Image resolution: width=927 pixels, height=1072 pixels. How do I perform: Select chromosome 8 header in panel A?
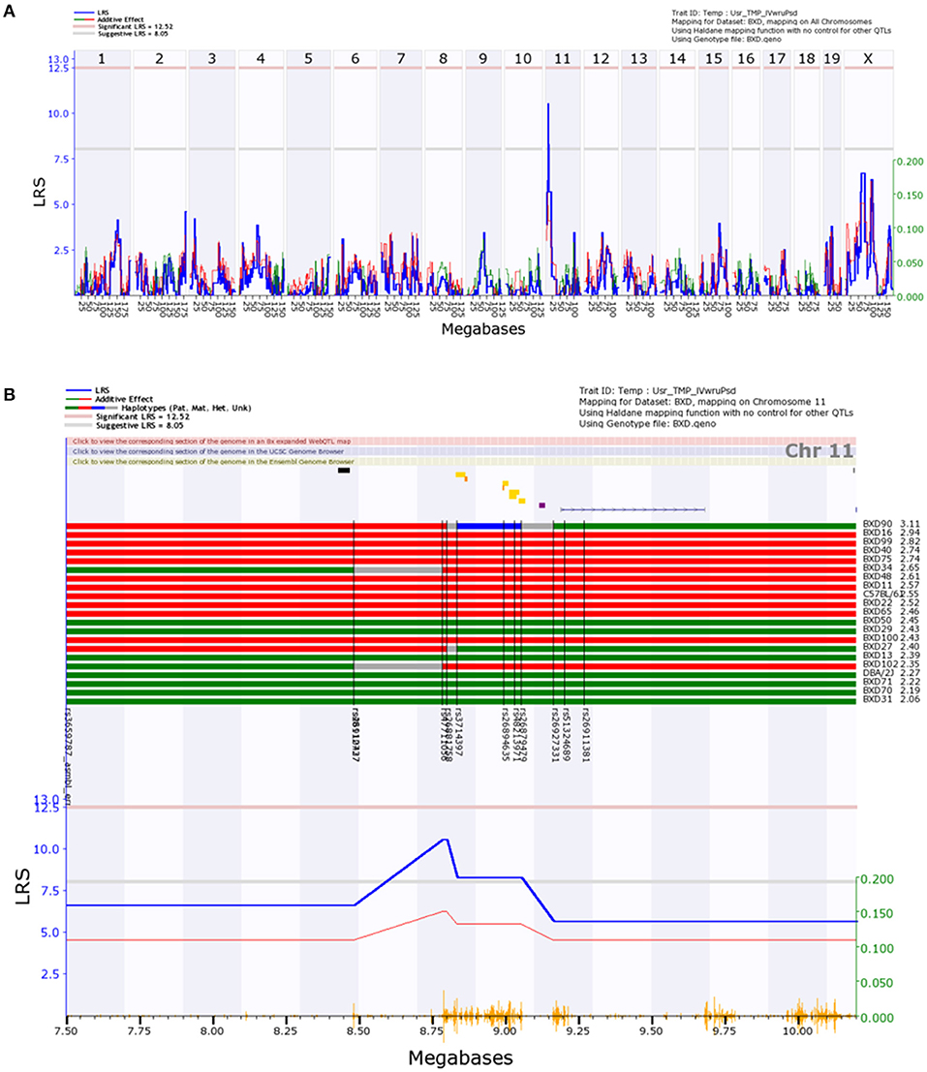point(443,59)
